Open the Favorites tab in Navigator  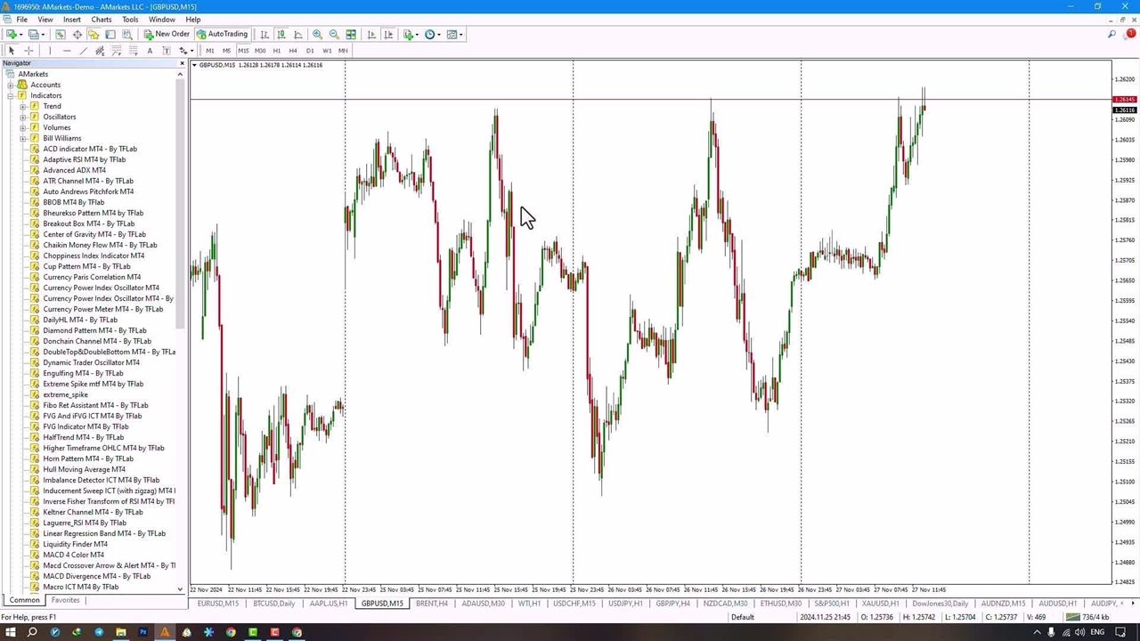65,600
